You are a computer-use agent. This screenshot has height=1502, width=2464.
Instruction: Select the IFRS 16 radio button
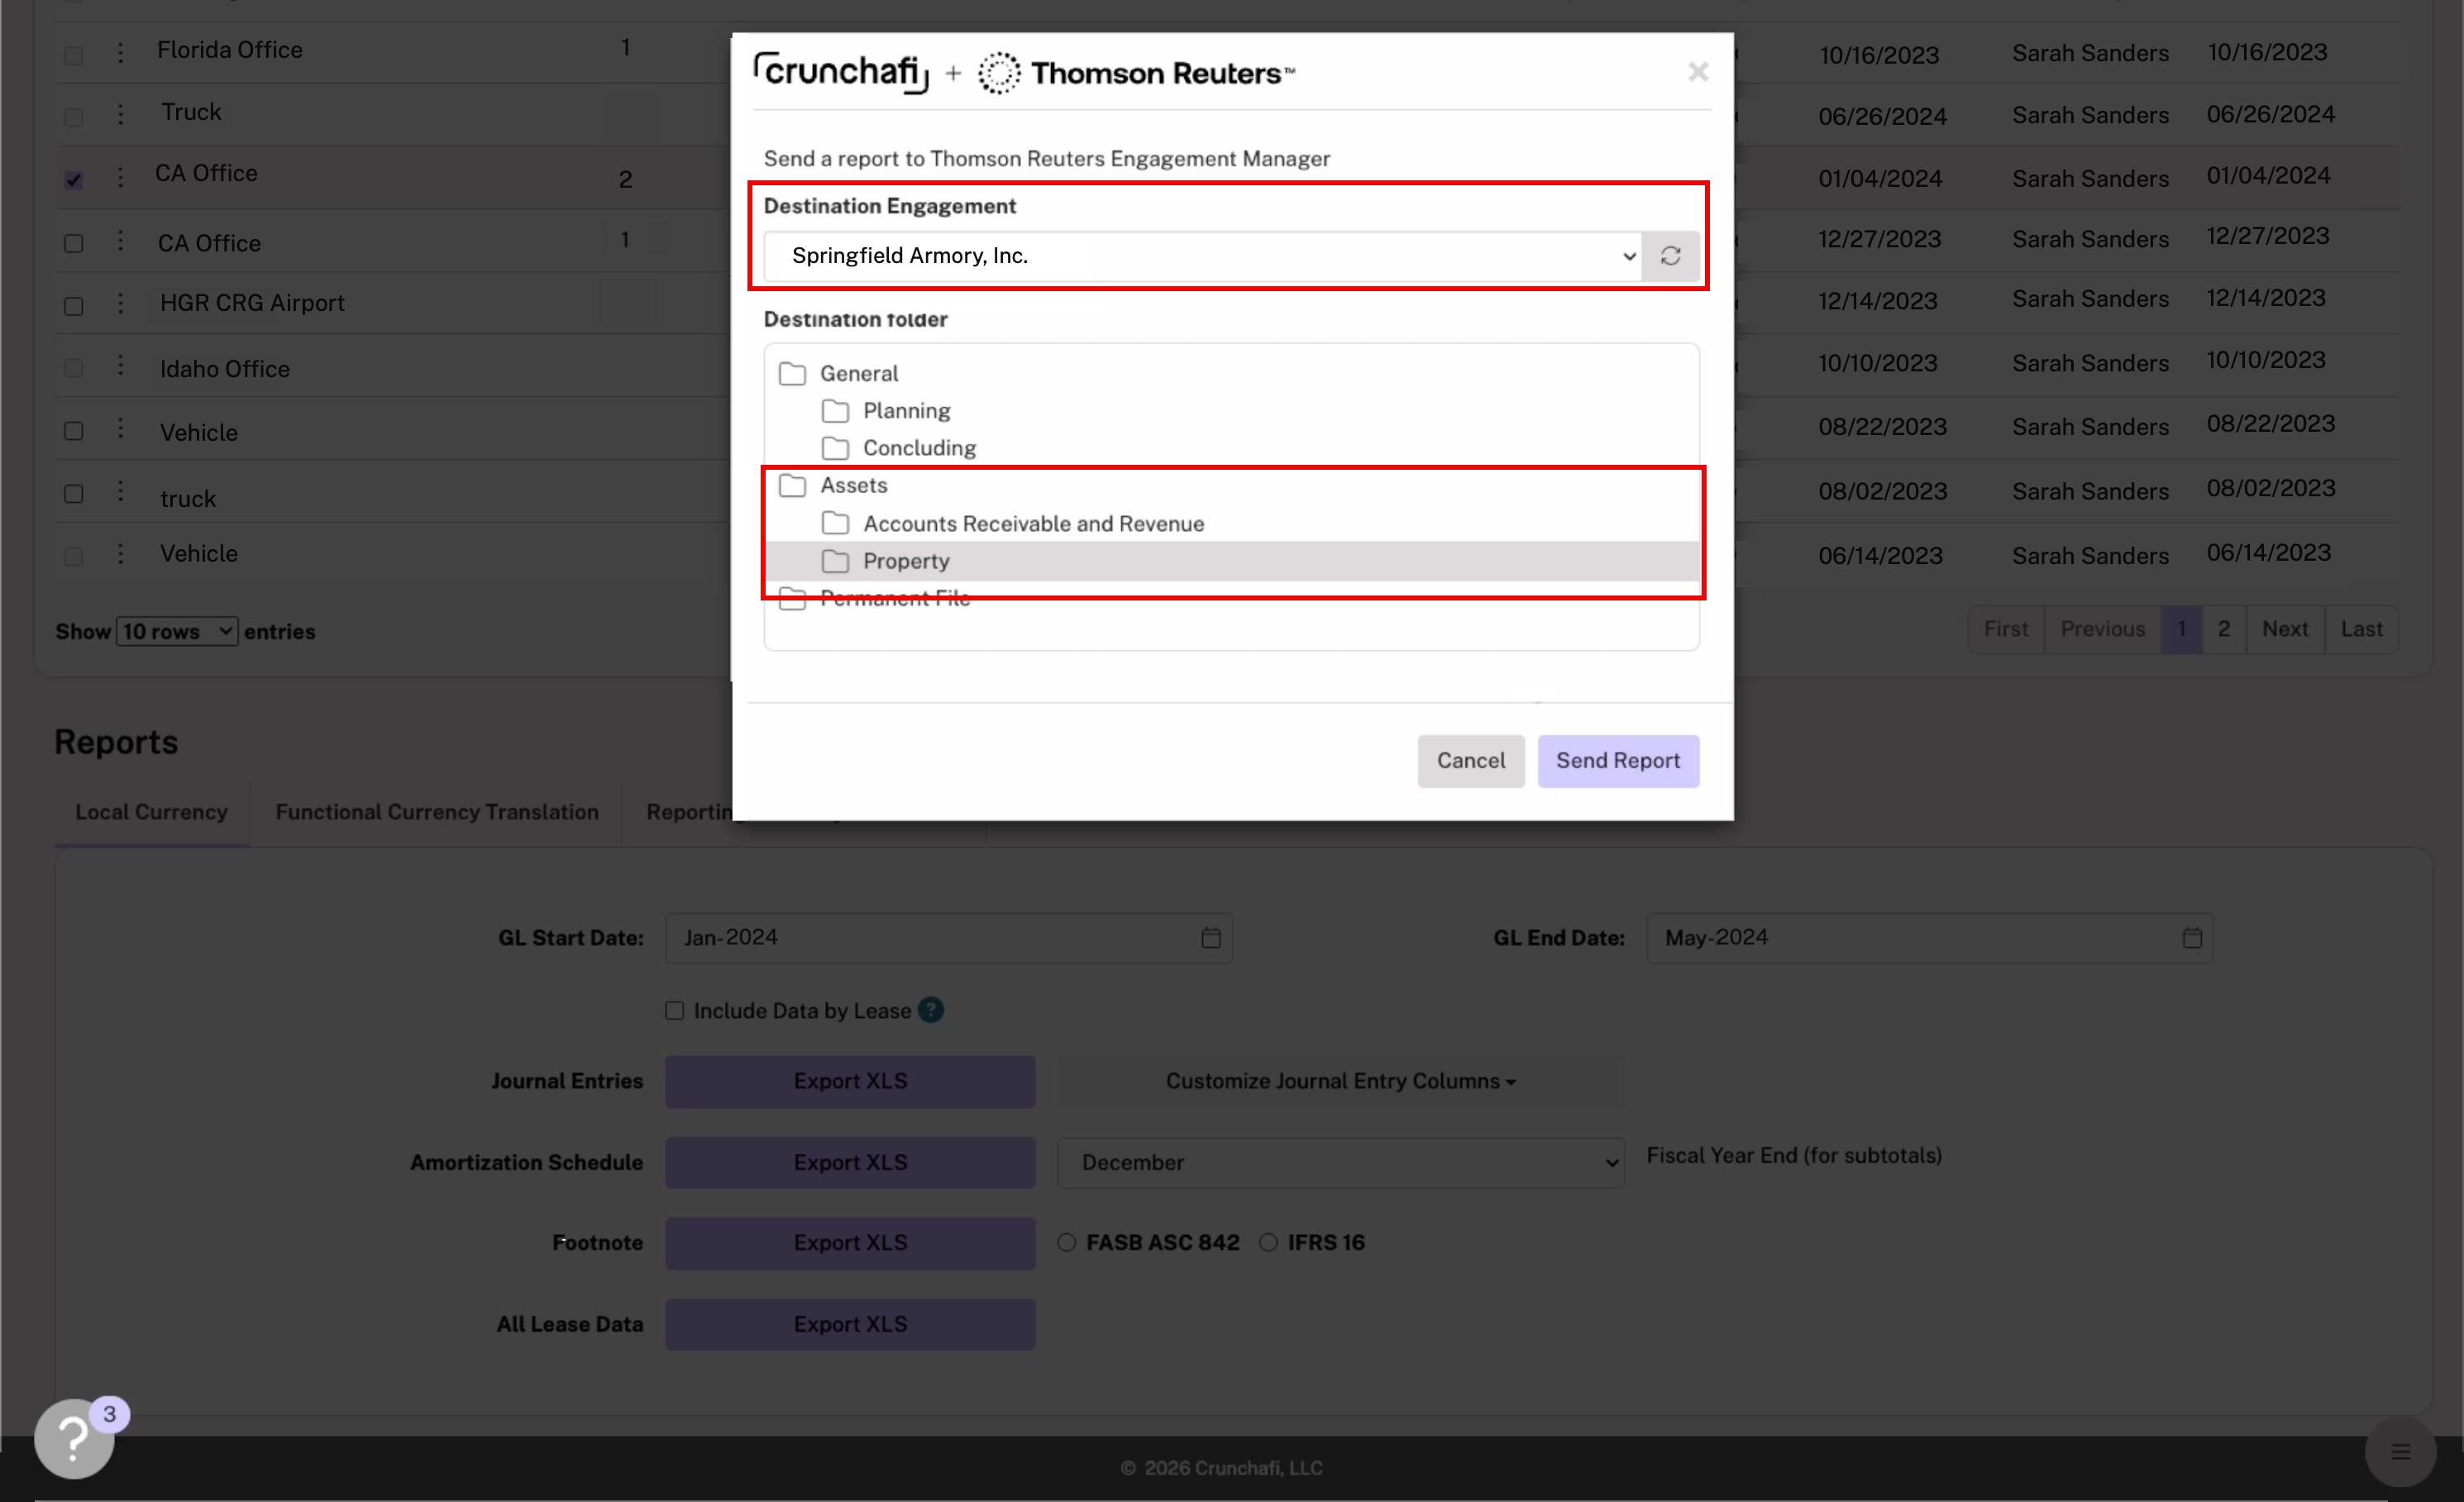tap(1268, 1242)
